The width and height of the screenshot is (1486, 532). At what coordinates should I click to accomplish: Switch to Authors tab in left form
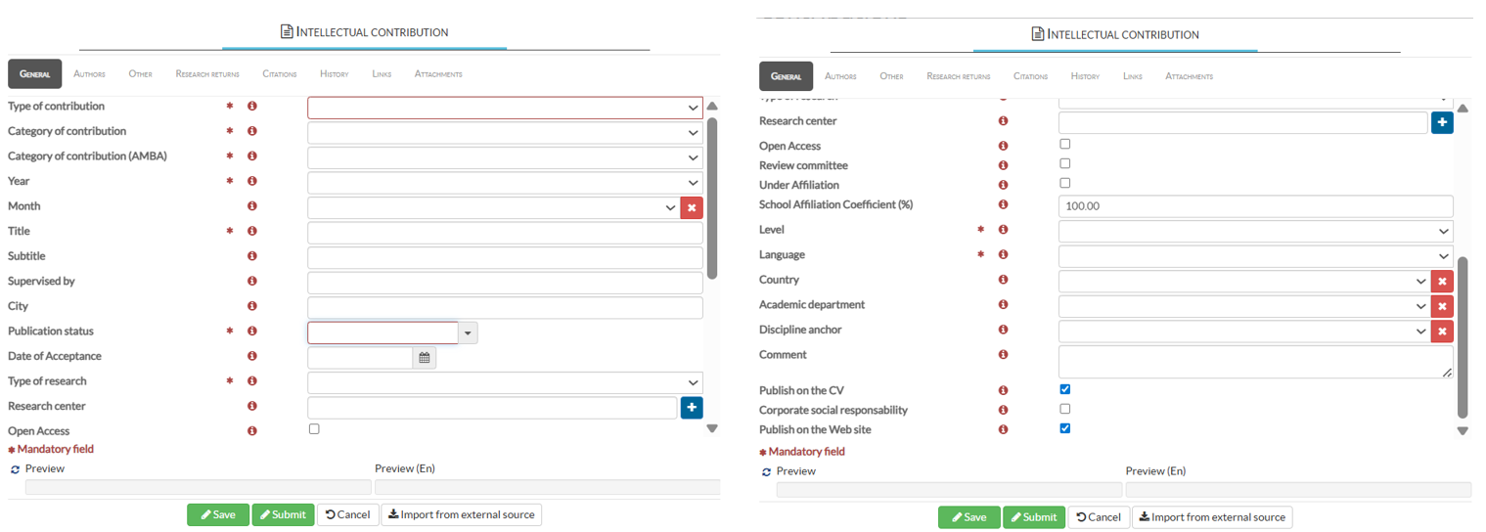89,74
